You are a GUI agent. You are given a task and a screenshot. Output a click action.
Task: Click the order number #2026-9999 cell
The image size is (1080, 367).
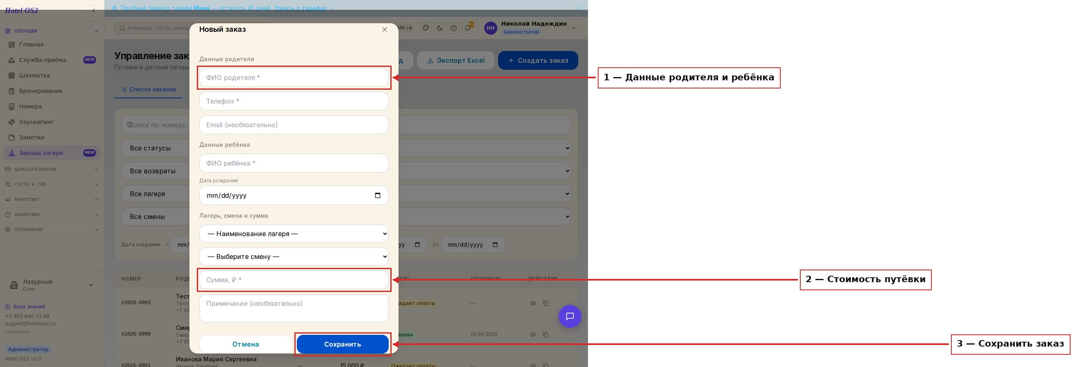tap(136, 334)
